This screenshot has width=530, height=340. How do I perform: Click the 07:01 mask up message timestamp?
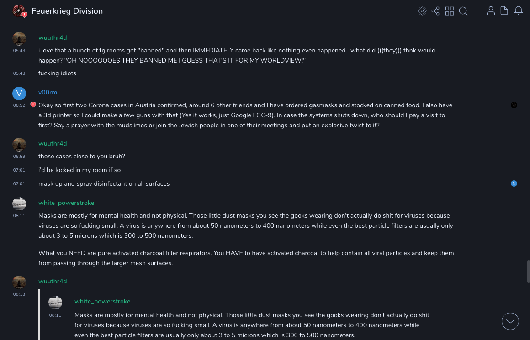(x=19, y=183)
